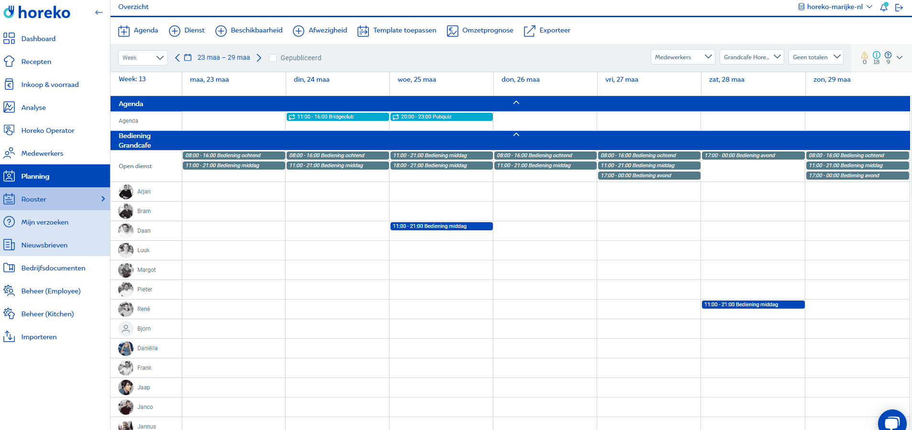Enable the Gepubliceerd checkbox

272,57
